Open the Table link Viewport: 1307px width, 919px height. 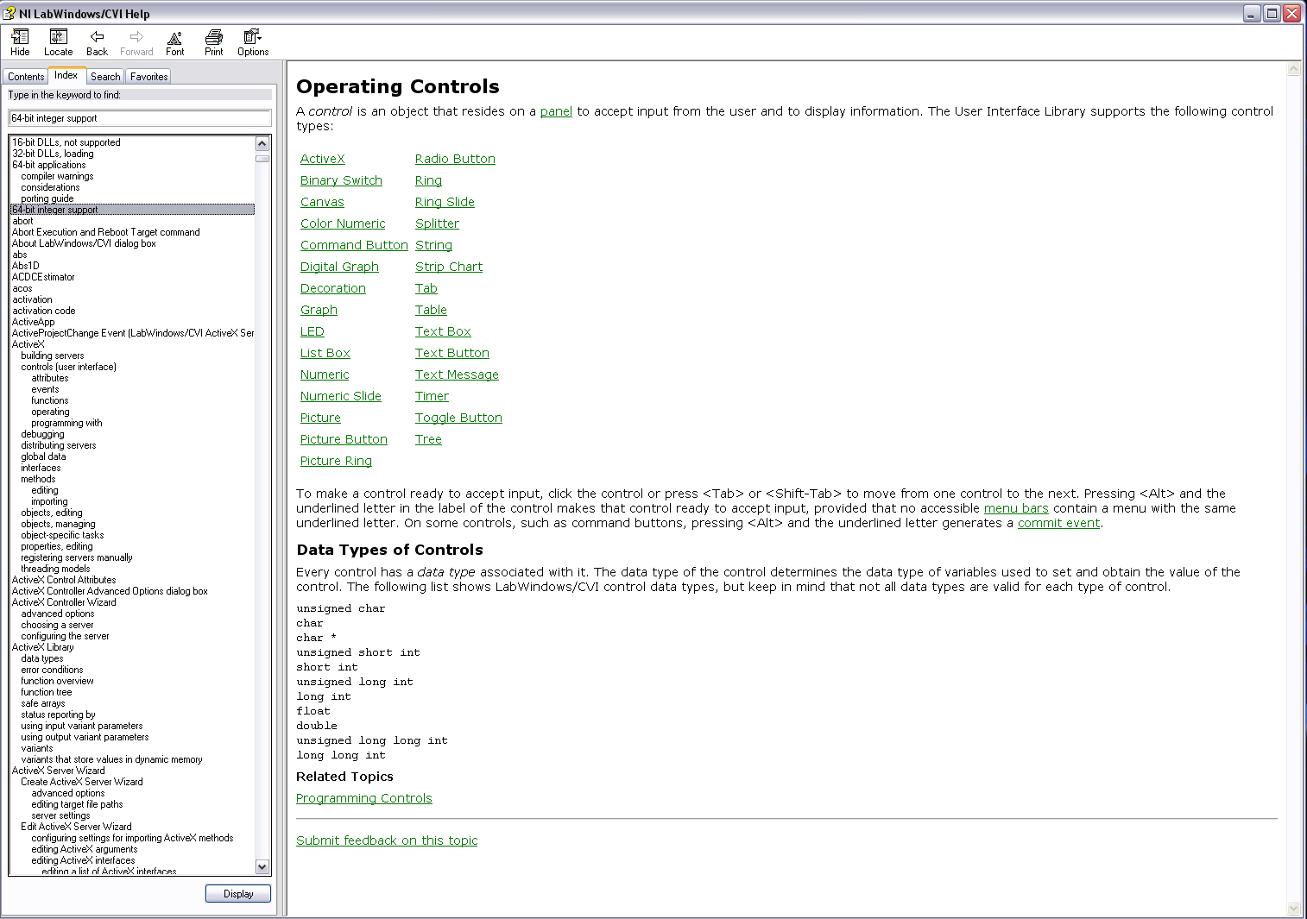click(431, 310)
